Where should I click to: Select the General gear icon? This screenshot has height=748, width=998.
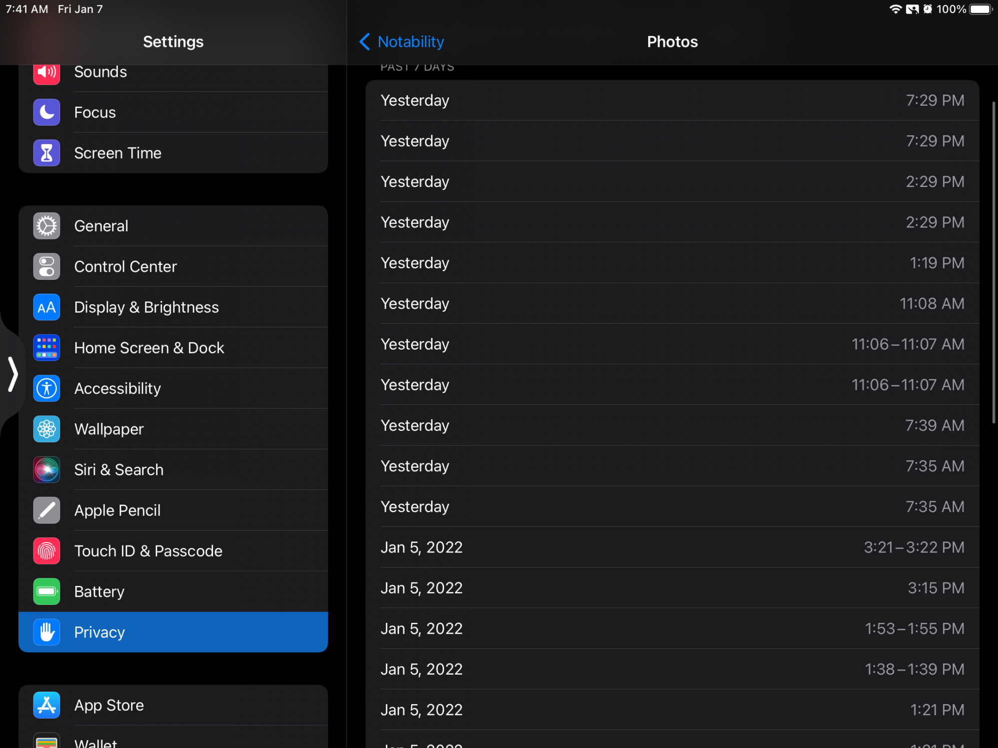pos(46,226)
